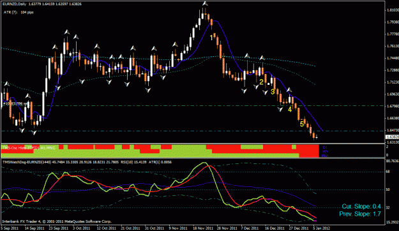The height and width of the screenshot is (231, 399).
Task: Select yellow wave label 2
Action: click(261, 82)
